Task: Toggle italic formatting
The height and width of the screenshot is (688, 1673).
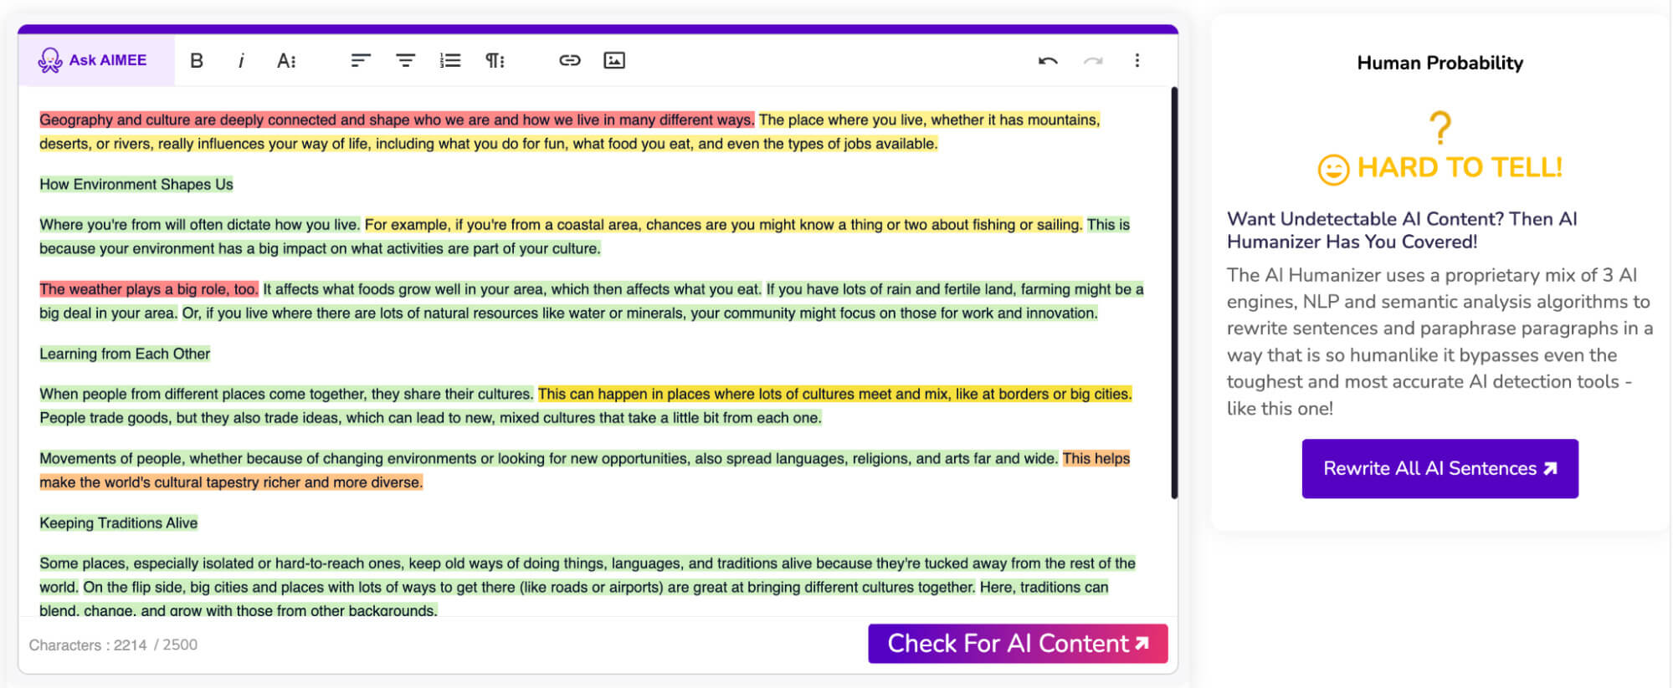Action: click(x=241, y=60)
